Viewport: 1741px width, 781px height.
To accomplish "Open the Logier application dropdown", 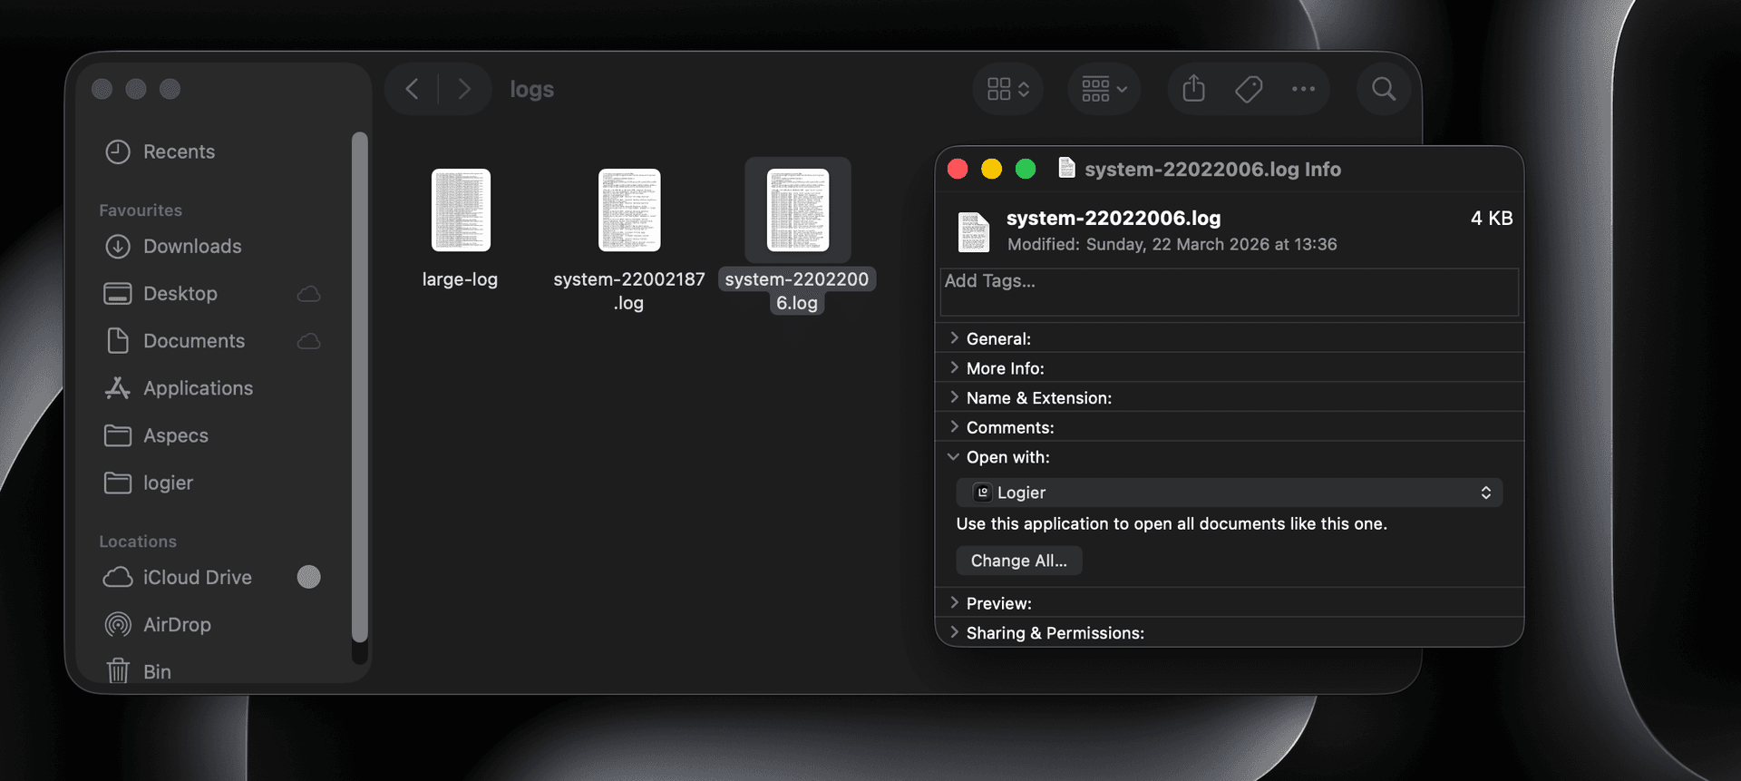I will click(1229, 493).
